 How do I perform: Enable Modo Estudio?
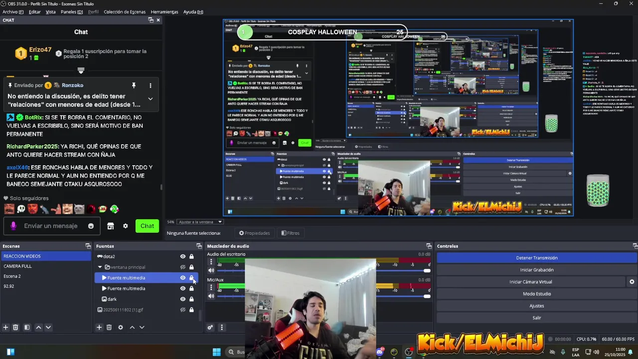tap(537, 294)
